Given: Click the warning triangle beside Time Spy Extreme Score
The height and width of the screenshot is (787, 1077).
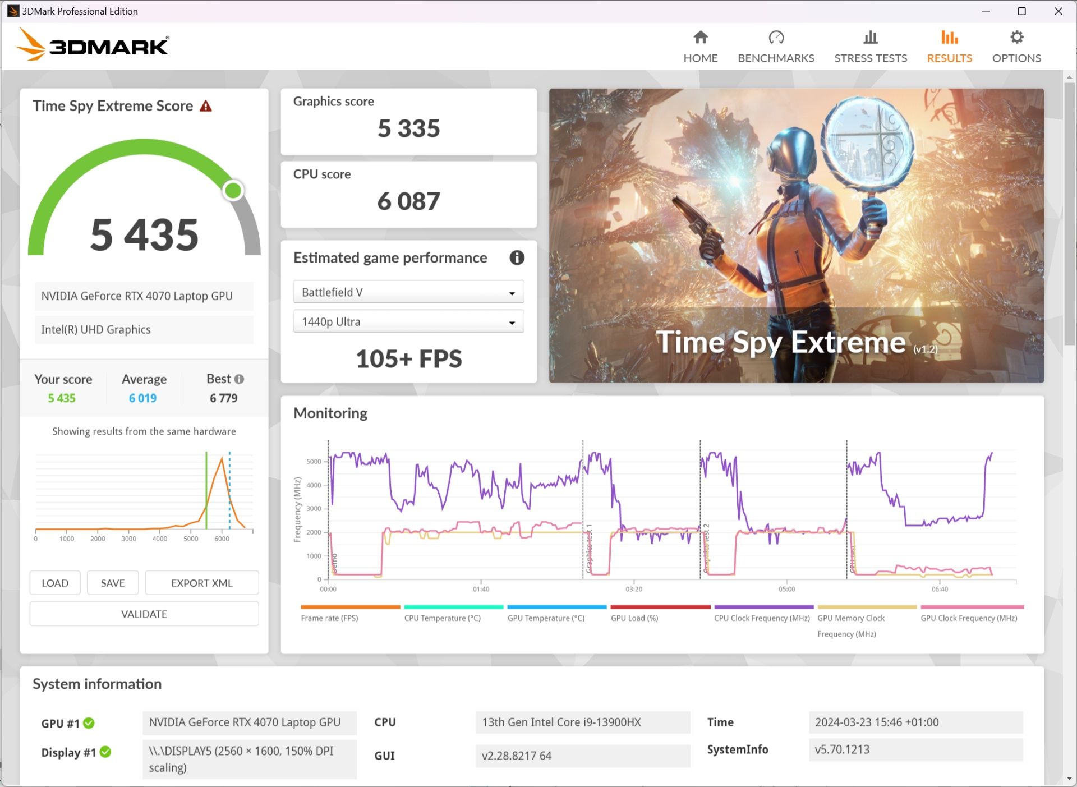Looking at the screenshot, I should [x=206, y=106].
